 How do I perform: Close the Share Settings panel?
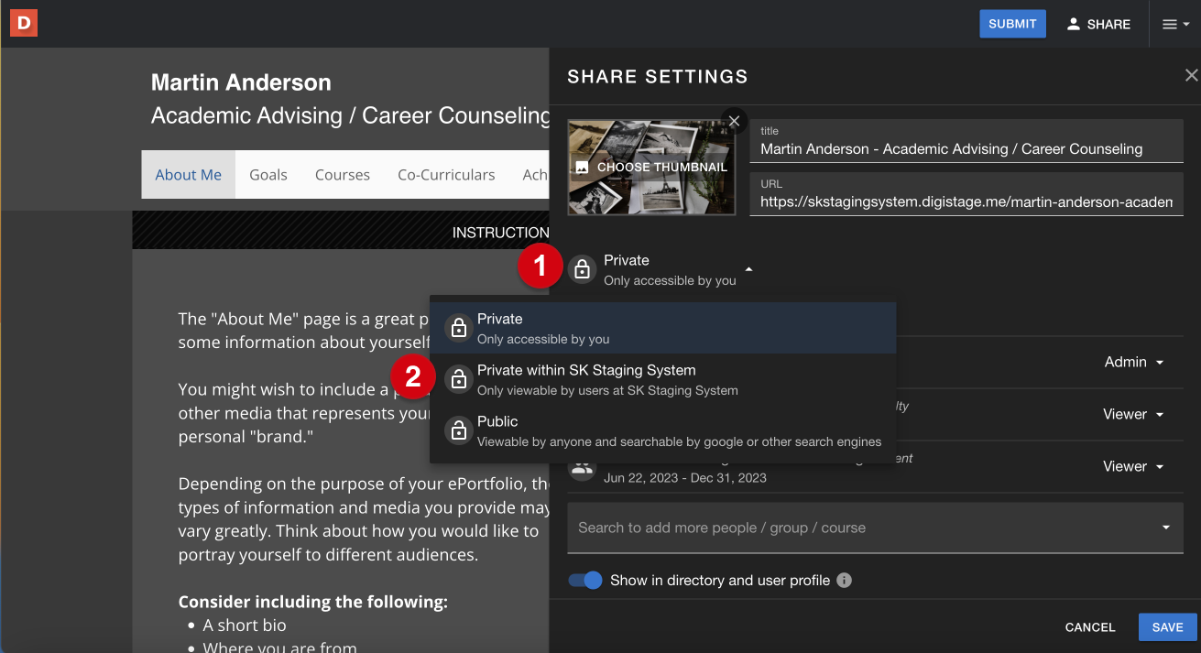1191,76
